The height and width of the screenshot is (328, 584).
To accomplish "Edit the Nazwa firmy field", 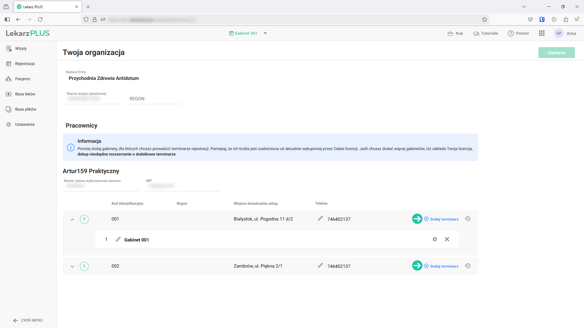I will 103,78.
